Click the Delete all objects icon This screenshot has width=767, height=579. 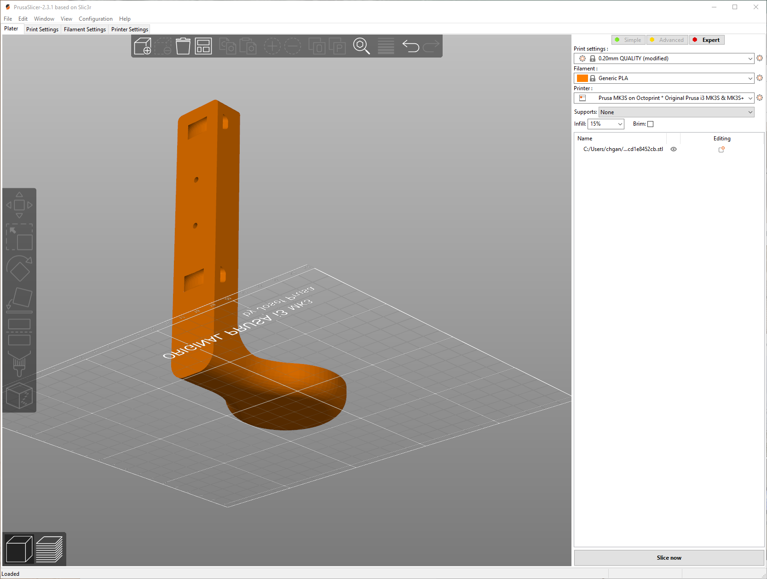(x=183, y=46)
